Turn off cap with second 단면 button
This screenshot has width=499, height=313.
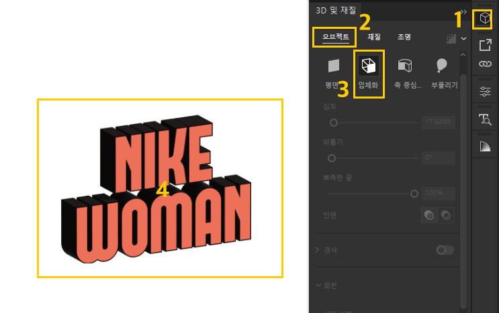[x=446, y=215]
